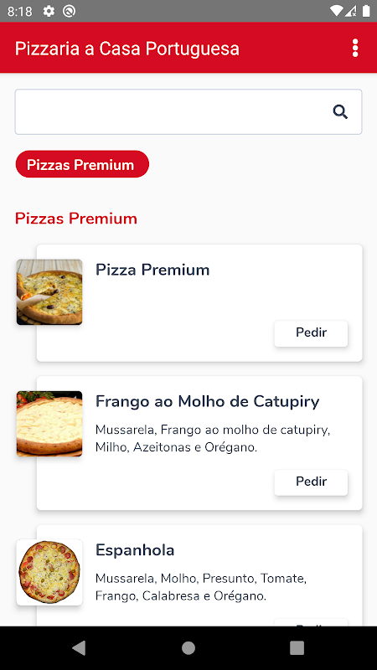Viewport: 377px width, 670px height.
Task: Open the three-dot overflow menu
Action: [354, 49]
